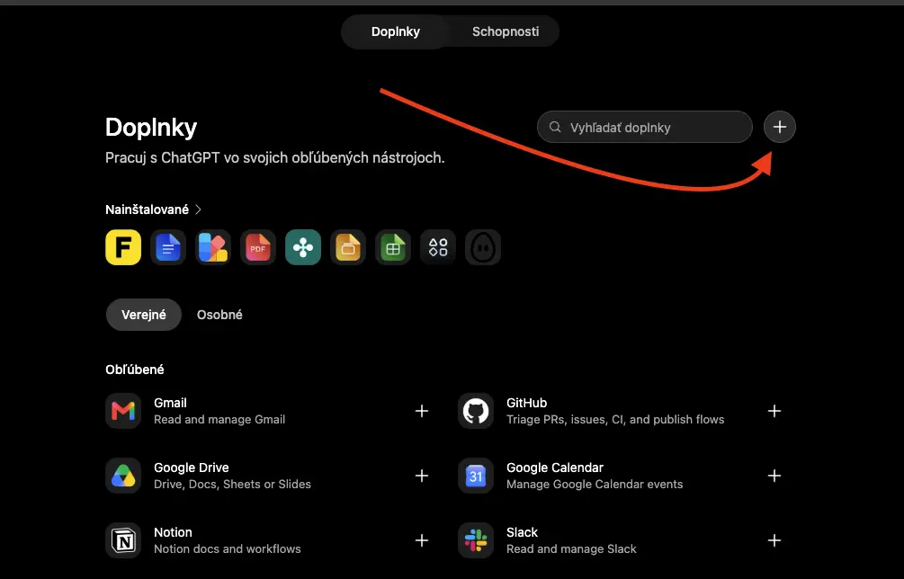Add the Google Drive plugin with plus
The image size is (904, 579).
(x=422, y=476)
